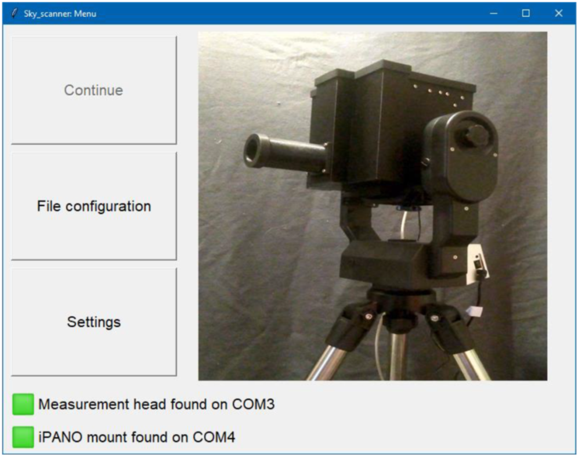Open File configuration
The height and width of the screenshot is (456, 578).
93,206
